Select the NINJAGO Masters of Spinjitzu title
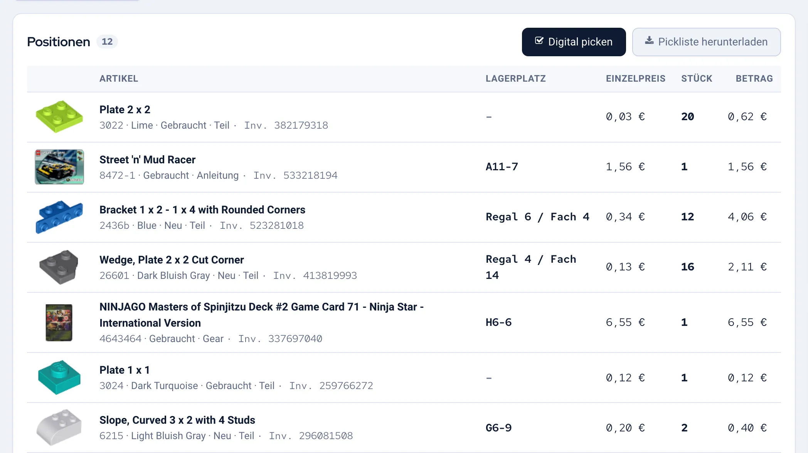 [x=261, y=315]
